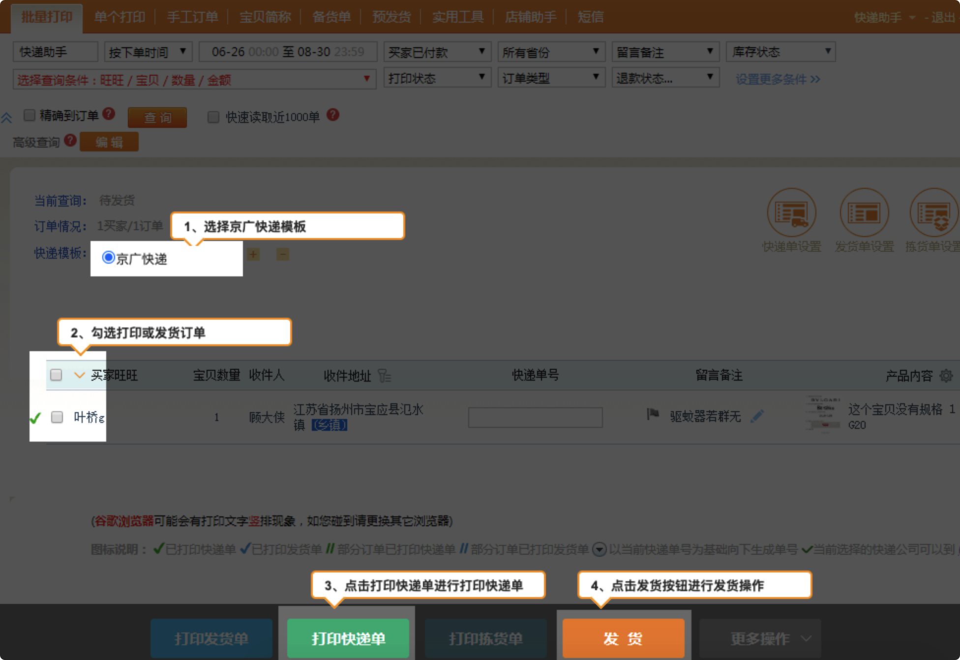Open the 预发货 tab
The width and height of the screenshot is (960, 660).
[x=391, y=17]
